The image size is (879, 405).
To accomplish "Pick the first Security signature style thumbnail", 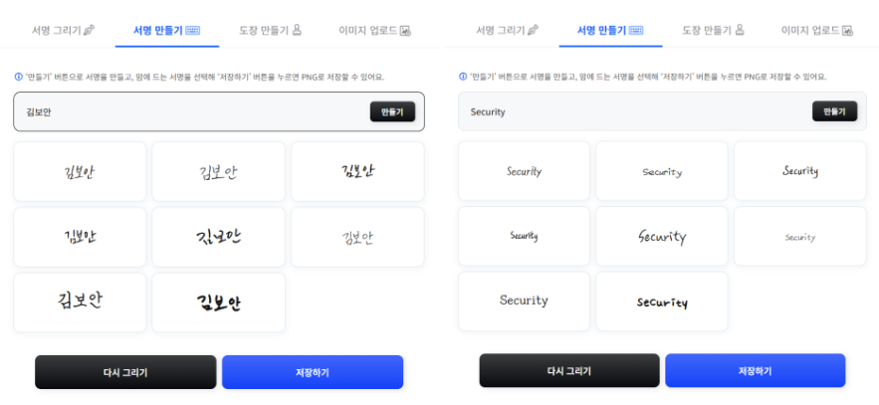I will click(x=524, y=171).
